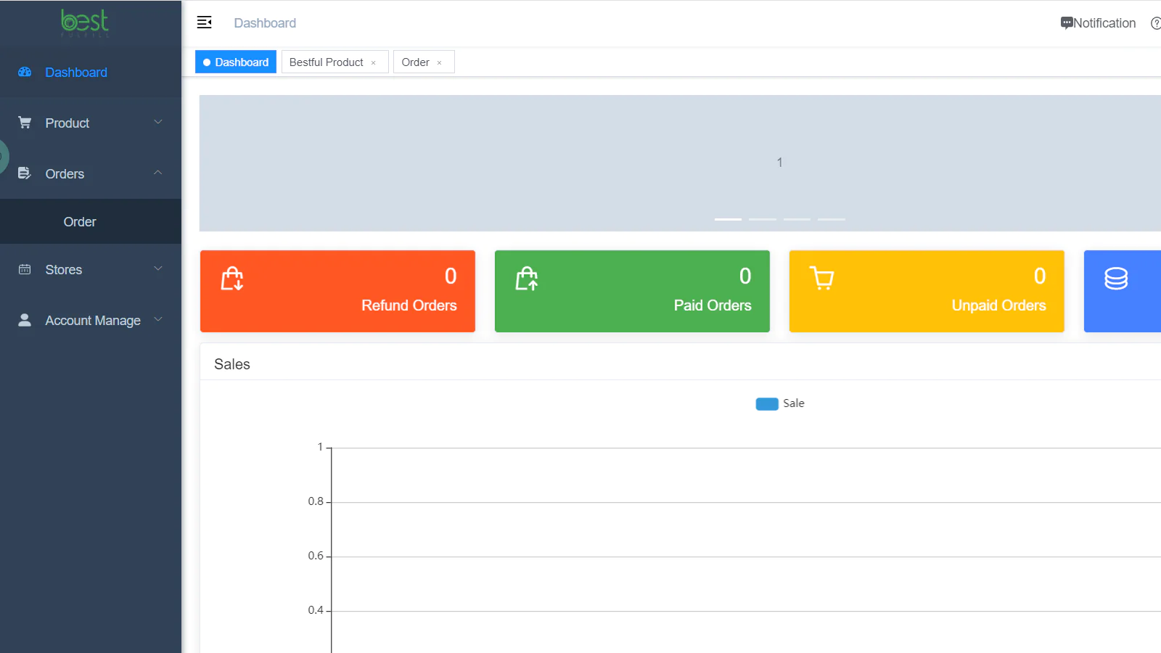The image size is (1161, 653).
Task: Expand the Stores menu chevron
Action: pos(158,268)
